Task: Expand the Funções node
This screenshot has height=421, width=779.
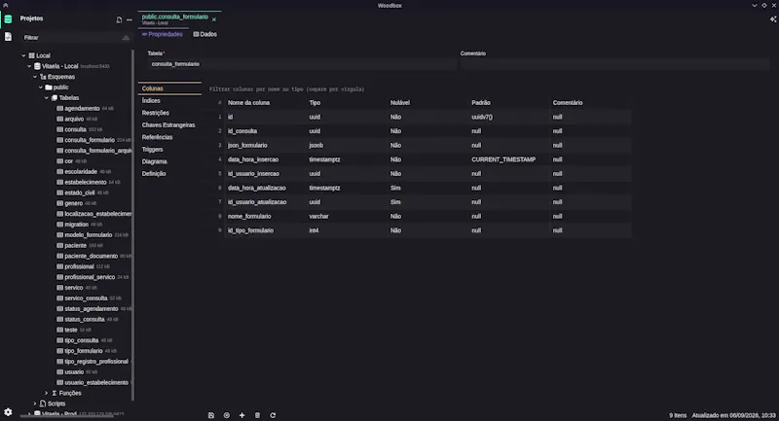Action: click(x=46, y=393)
